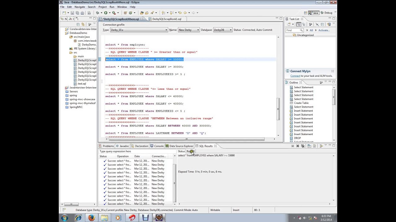Click the search magnifier in Task List Find box
The image size is (396, 222).
pyautogui.click(x=301, y=30)
